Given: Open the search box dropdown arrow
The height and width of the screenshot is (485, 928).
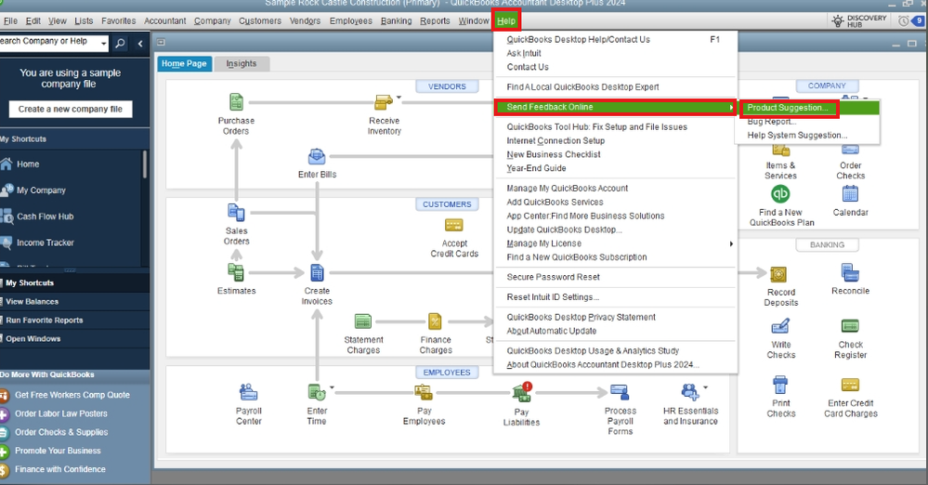Looking at the screenshot, I should click(x=103, y=43).
